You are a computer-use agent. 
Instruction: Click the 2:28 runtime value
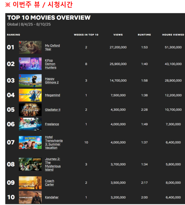(144, 110)
